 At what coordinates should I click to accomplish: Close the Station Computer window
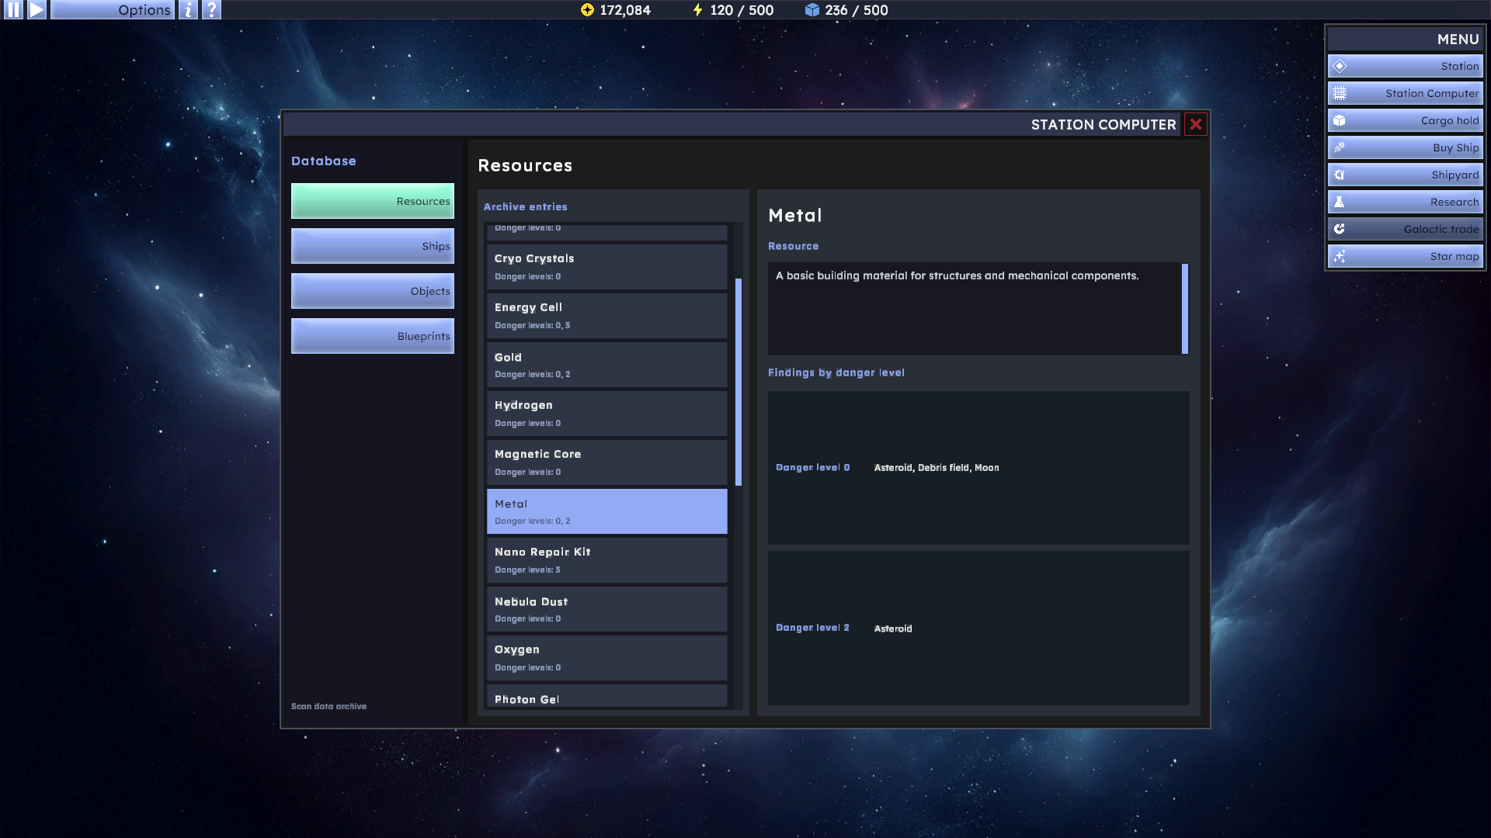pos(1195,124)
